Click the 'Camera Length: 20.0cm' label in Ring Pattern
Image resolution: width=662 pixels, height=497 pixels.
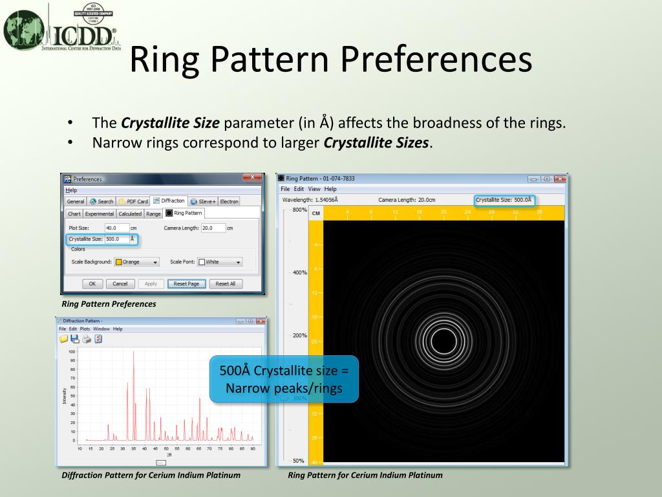[407, 200]
